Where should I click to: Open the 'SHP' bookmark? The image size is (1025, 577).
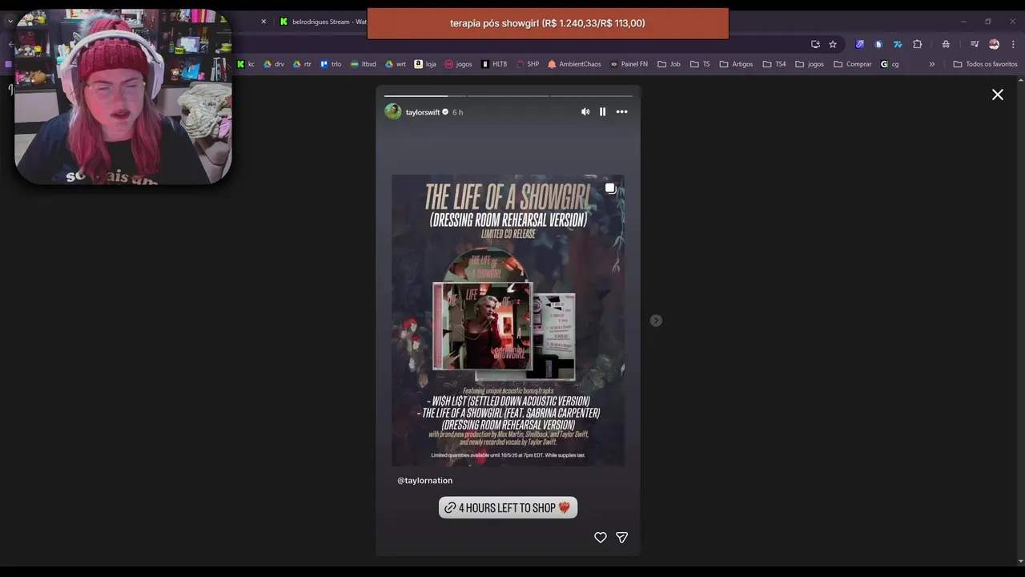click(x=528, y=64)
